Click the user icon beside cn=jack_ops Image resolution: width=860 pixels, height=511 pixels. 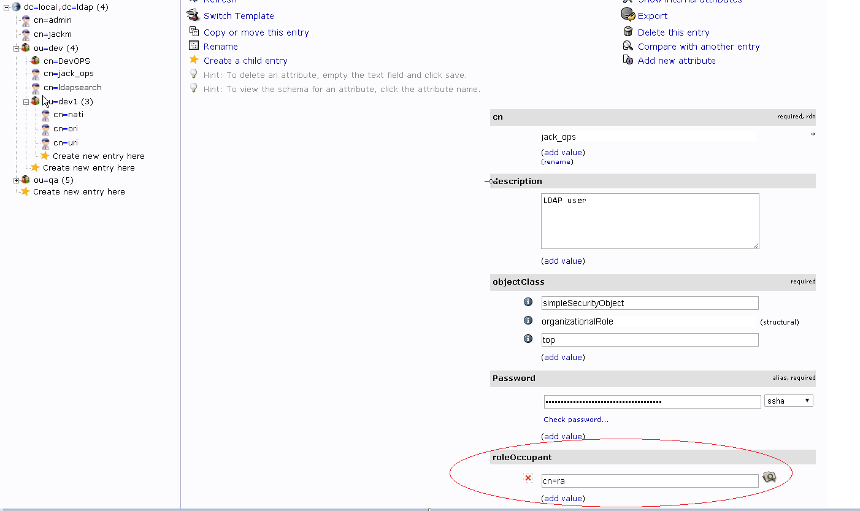[36, 74]
